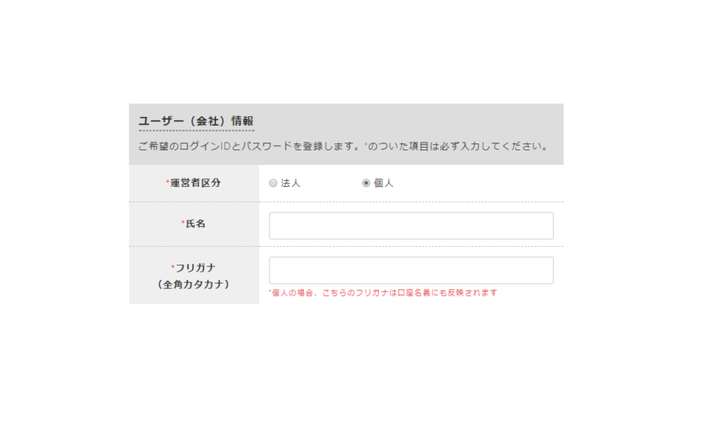Select the 法人 radio button

273,183
